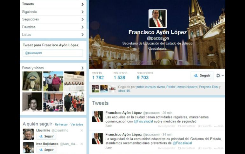Click Responder on the 29 min tweet
Screen dimensions: 245x154
pos(166,126)
